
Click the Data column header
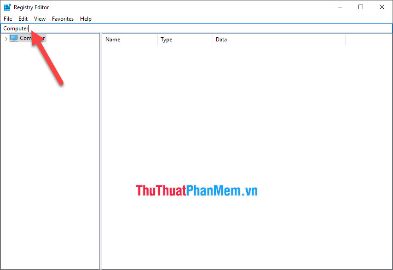(221, 40)
